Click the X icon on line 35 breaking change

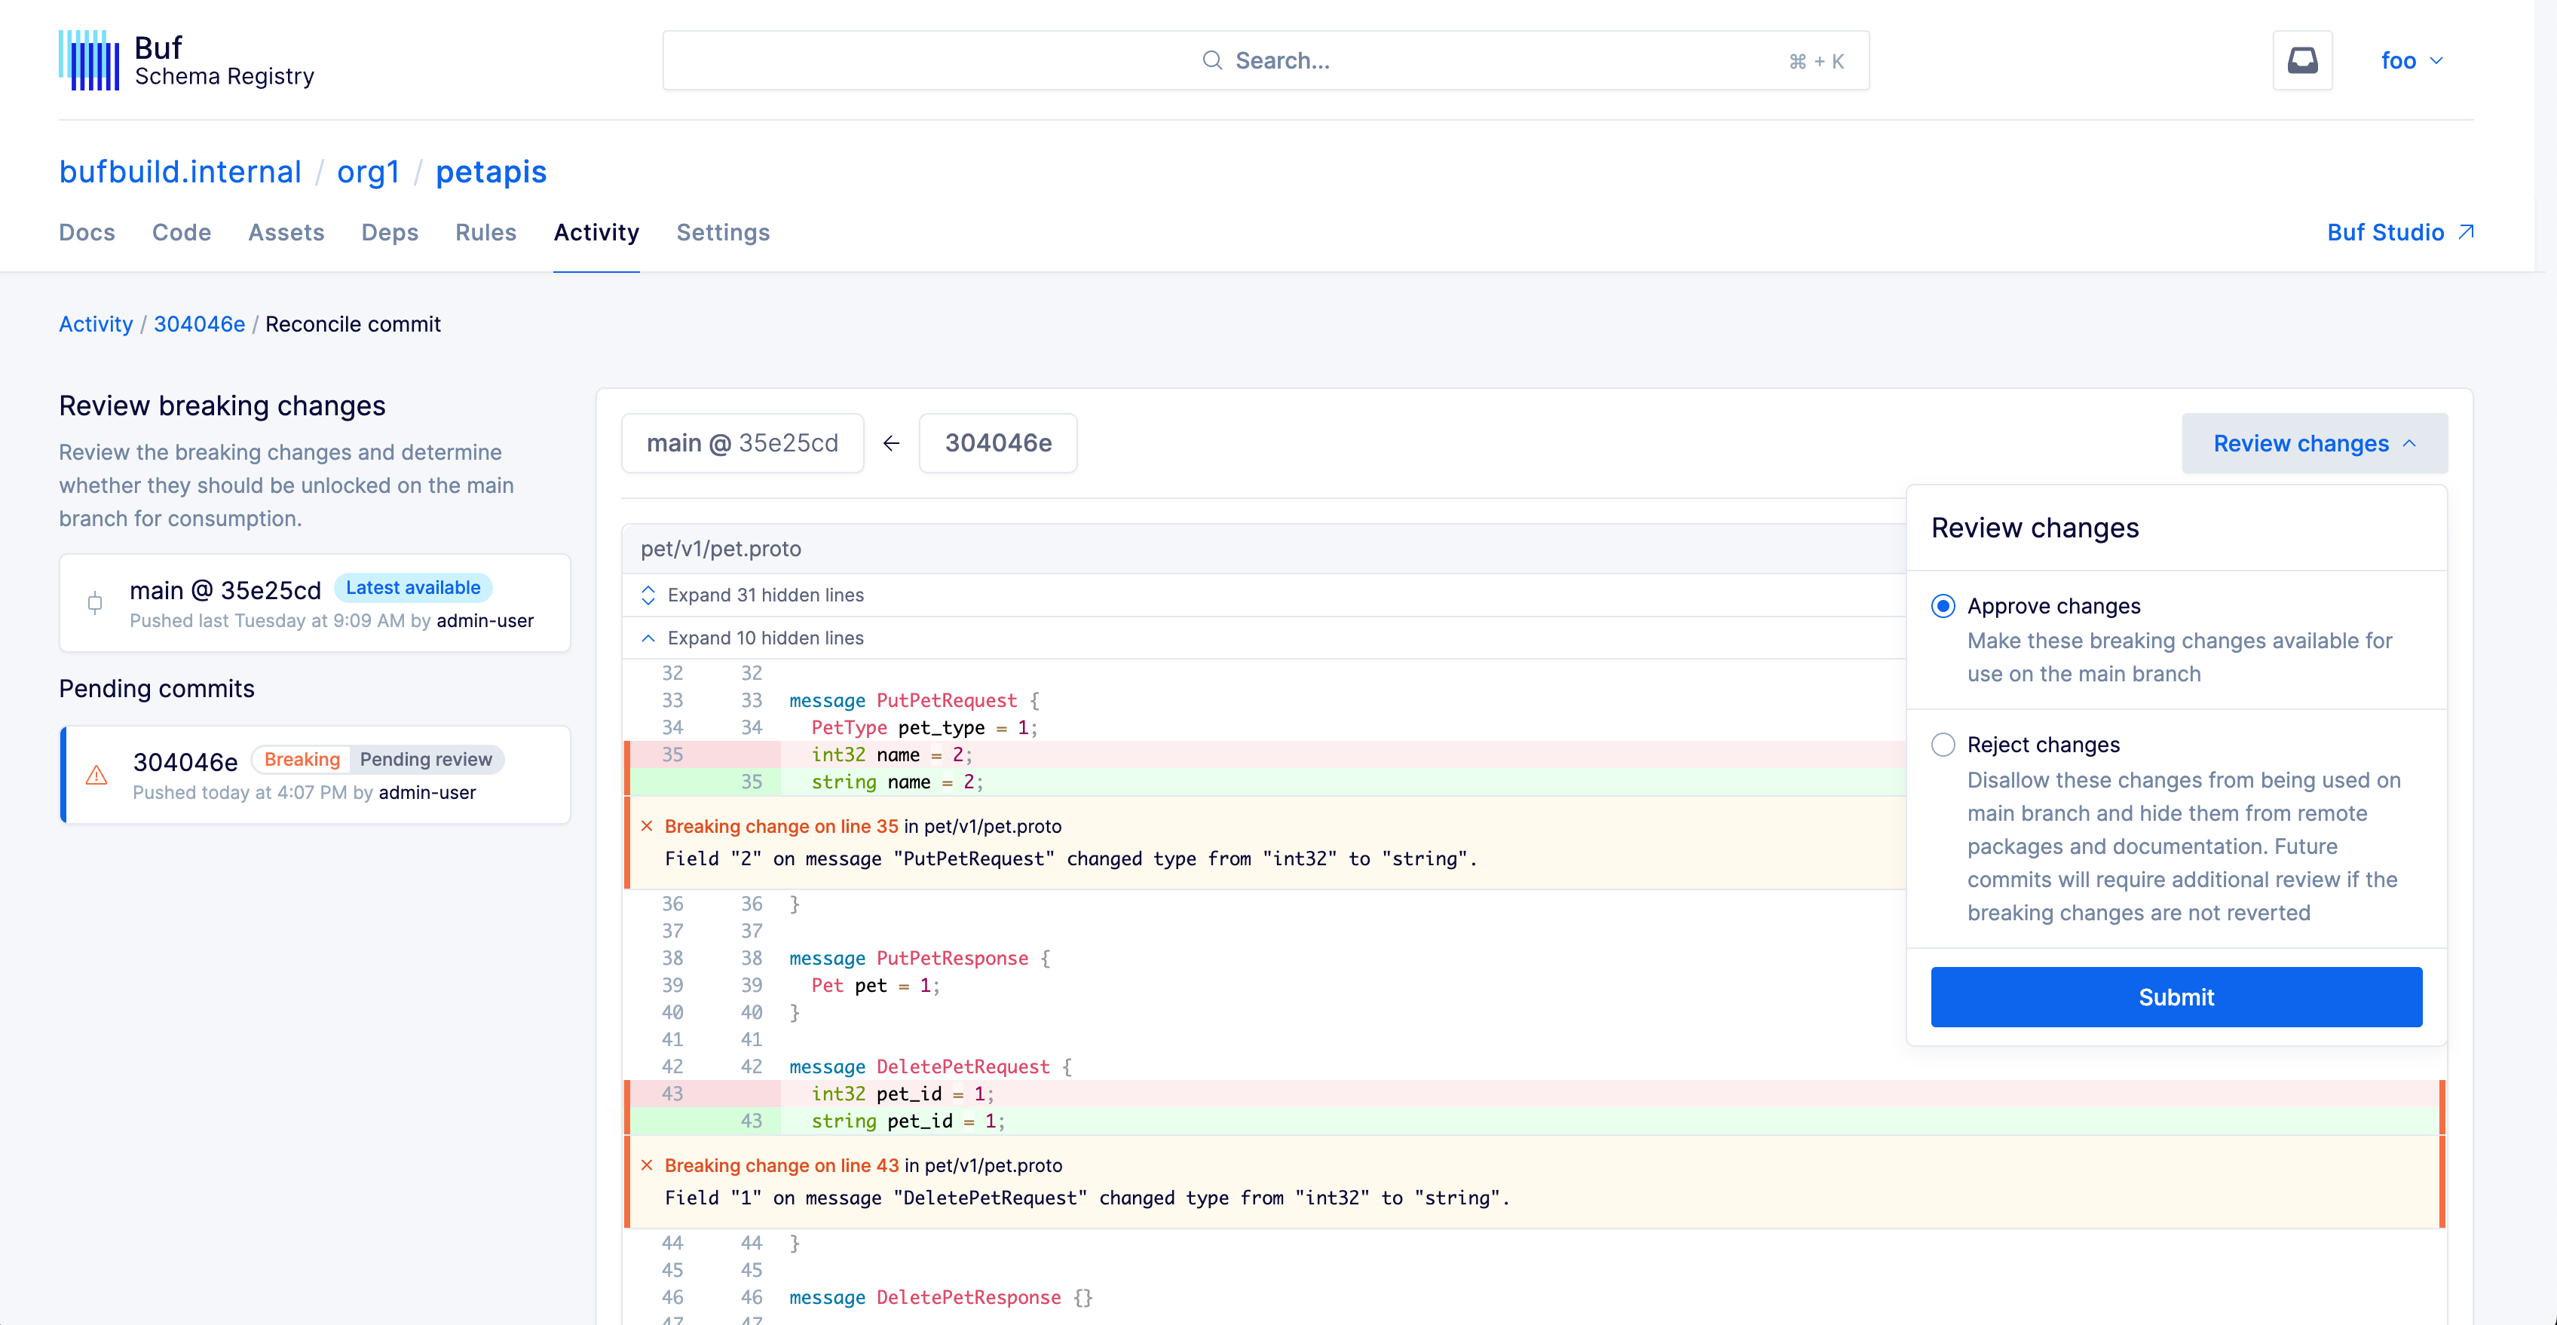pos(648,826)
